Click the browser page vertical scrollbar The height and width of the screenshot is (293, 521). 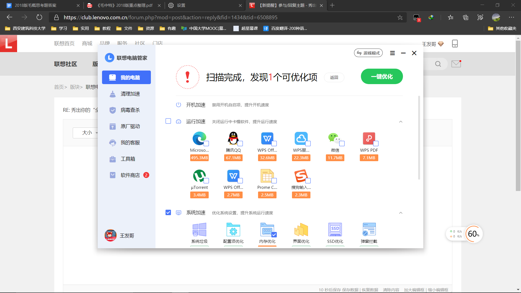(x=518, y=116)
